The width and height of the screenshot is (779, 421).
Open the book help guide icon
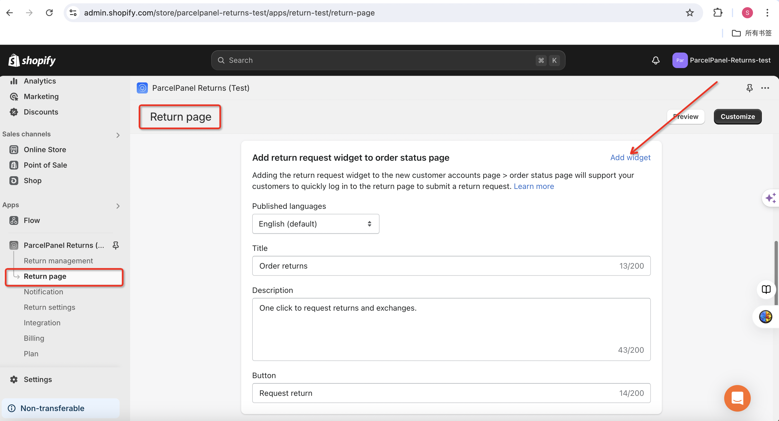766,289
